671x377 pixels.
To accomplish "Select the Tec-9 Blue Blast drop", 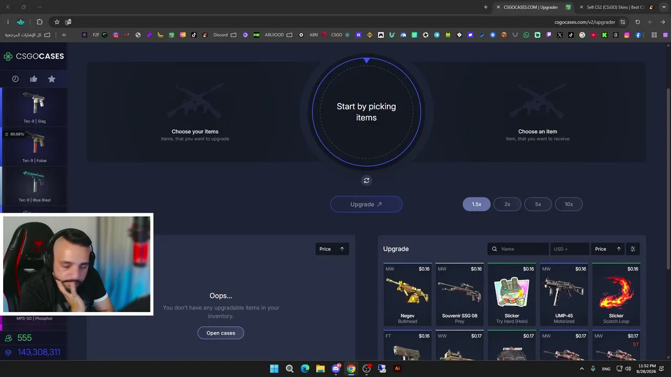I will (35, 186).
